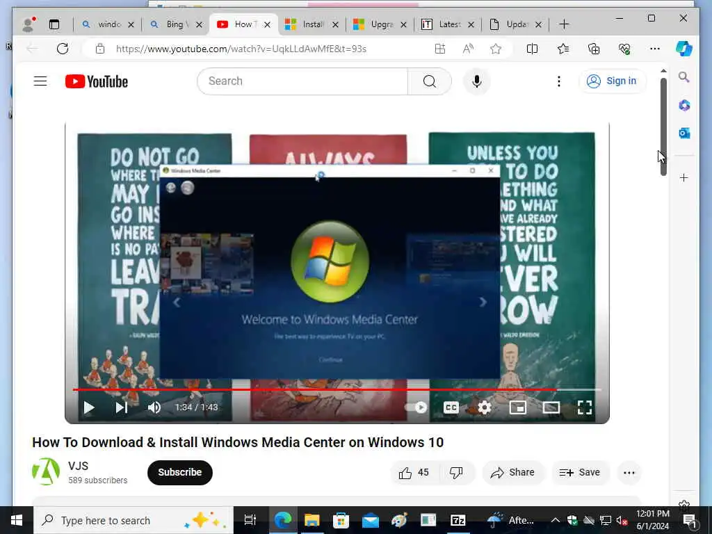Like this video

(413, 473)
